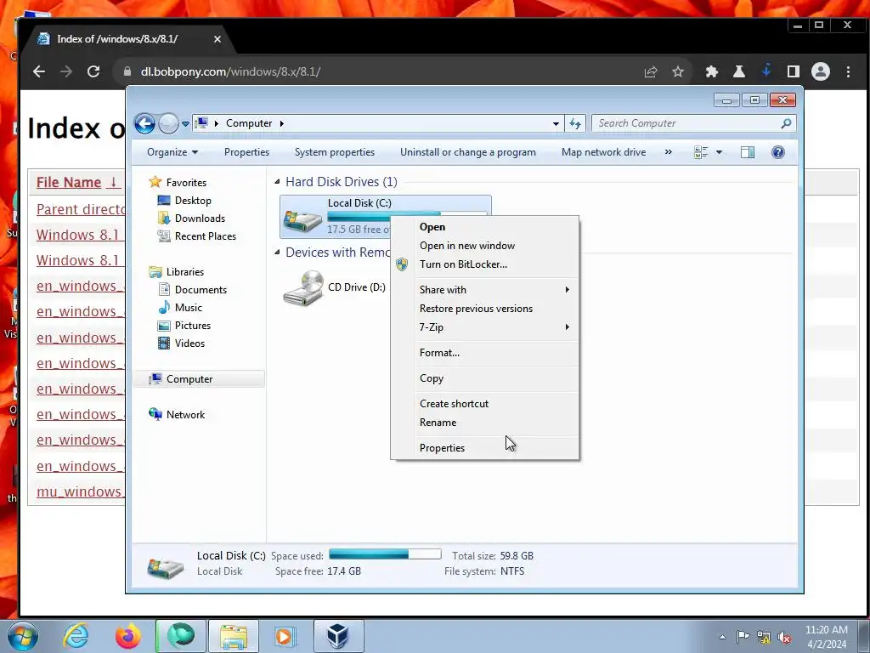The height and width of the screenshot is (653, 870).
Task: Close the Index of /windows/8.x/8.1/ tab
Action: click(x=217, y=39)
